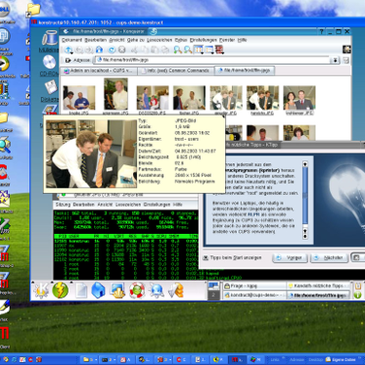Click the 'Eigene Datei' toolbar on Windows taskbar
This screenshot has height=365, width=365.
click(x=341, y=359)
